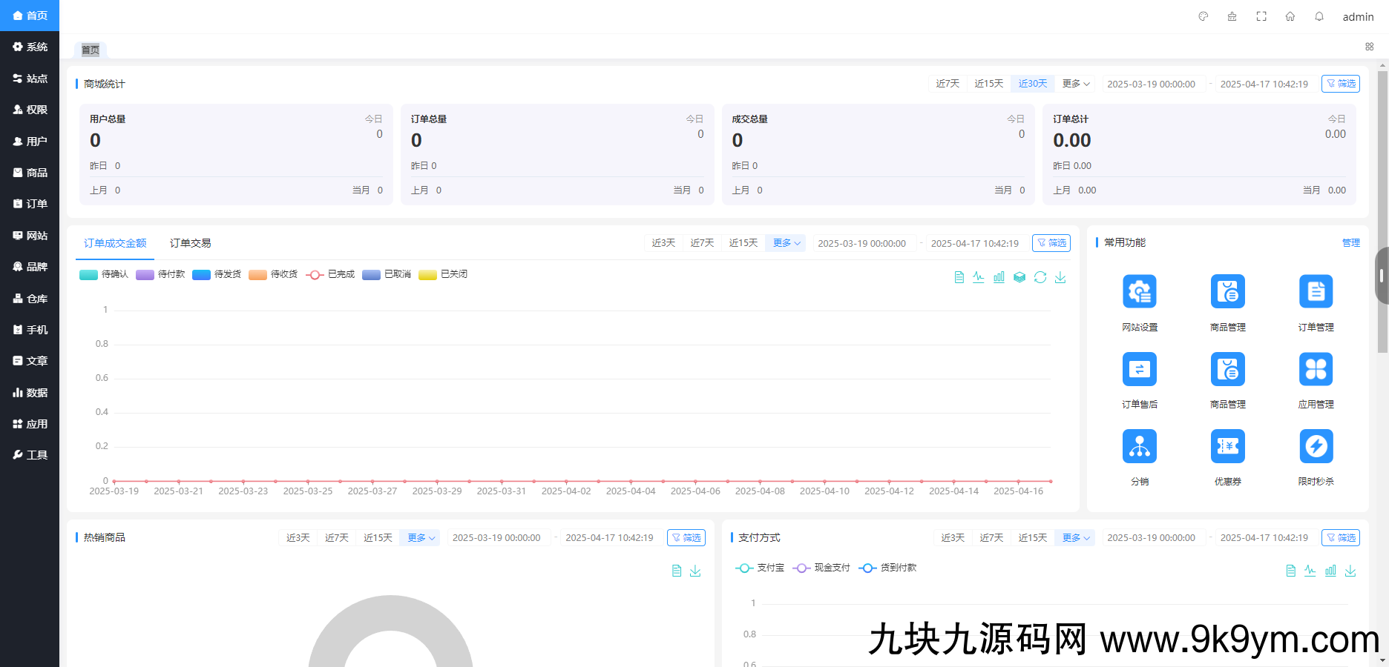1389x667 pixels.
Task: Open the notification bell
Action: click(1319, 16)
